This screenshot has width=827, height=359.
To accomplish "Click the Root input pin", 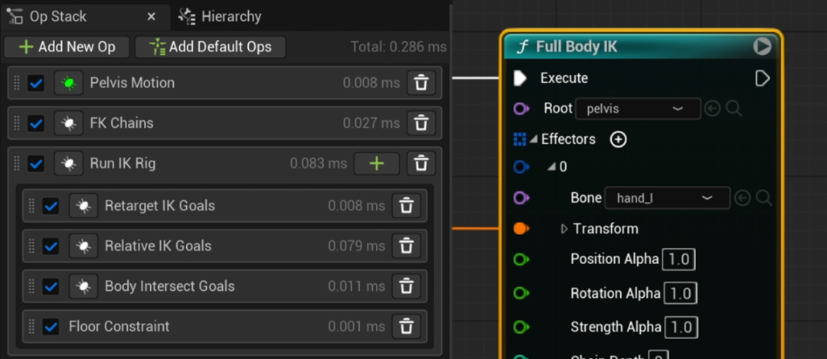I will (521, 109).
